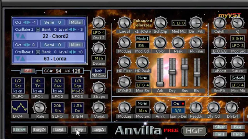Mute Oscillator 2
The image size is (248, 139).
pos(75,22)
